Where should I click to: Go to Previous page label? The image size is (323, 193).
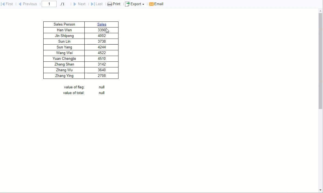30,4
